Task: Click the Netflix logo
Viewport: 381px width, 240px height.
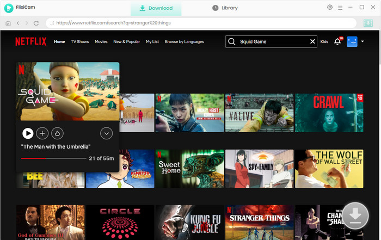Action: (x=31, y=41)
